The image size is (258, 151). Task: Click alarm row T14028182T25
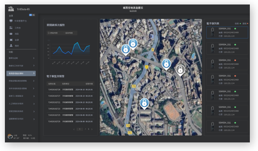click(x=71, y=115)
